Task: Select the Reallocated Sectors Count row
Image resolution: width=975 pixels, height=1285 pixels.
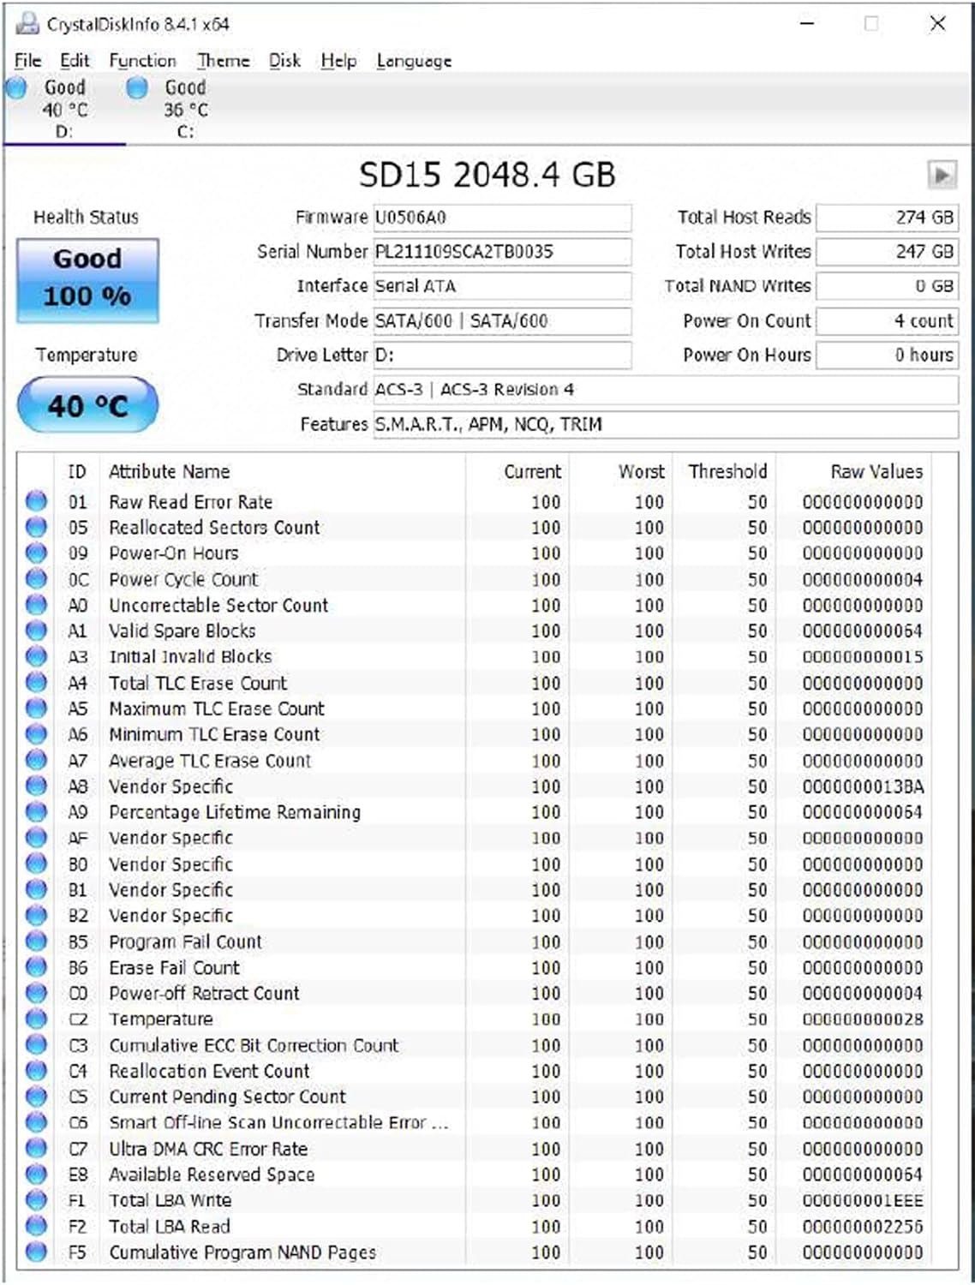Action: 214,528
